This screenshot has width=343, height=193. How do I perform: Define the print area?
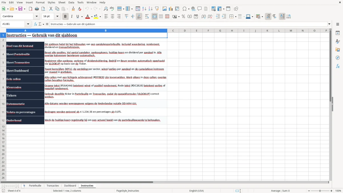click(214, 9)
